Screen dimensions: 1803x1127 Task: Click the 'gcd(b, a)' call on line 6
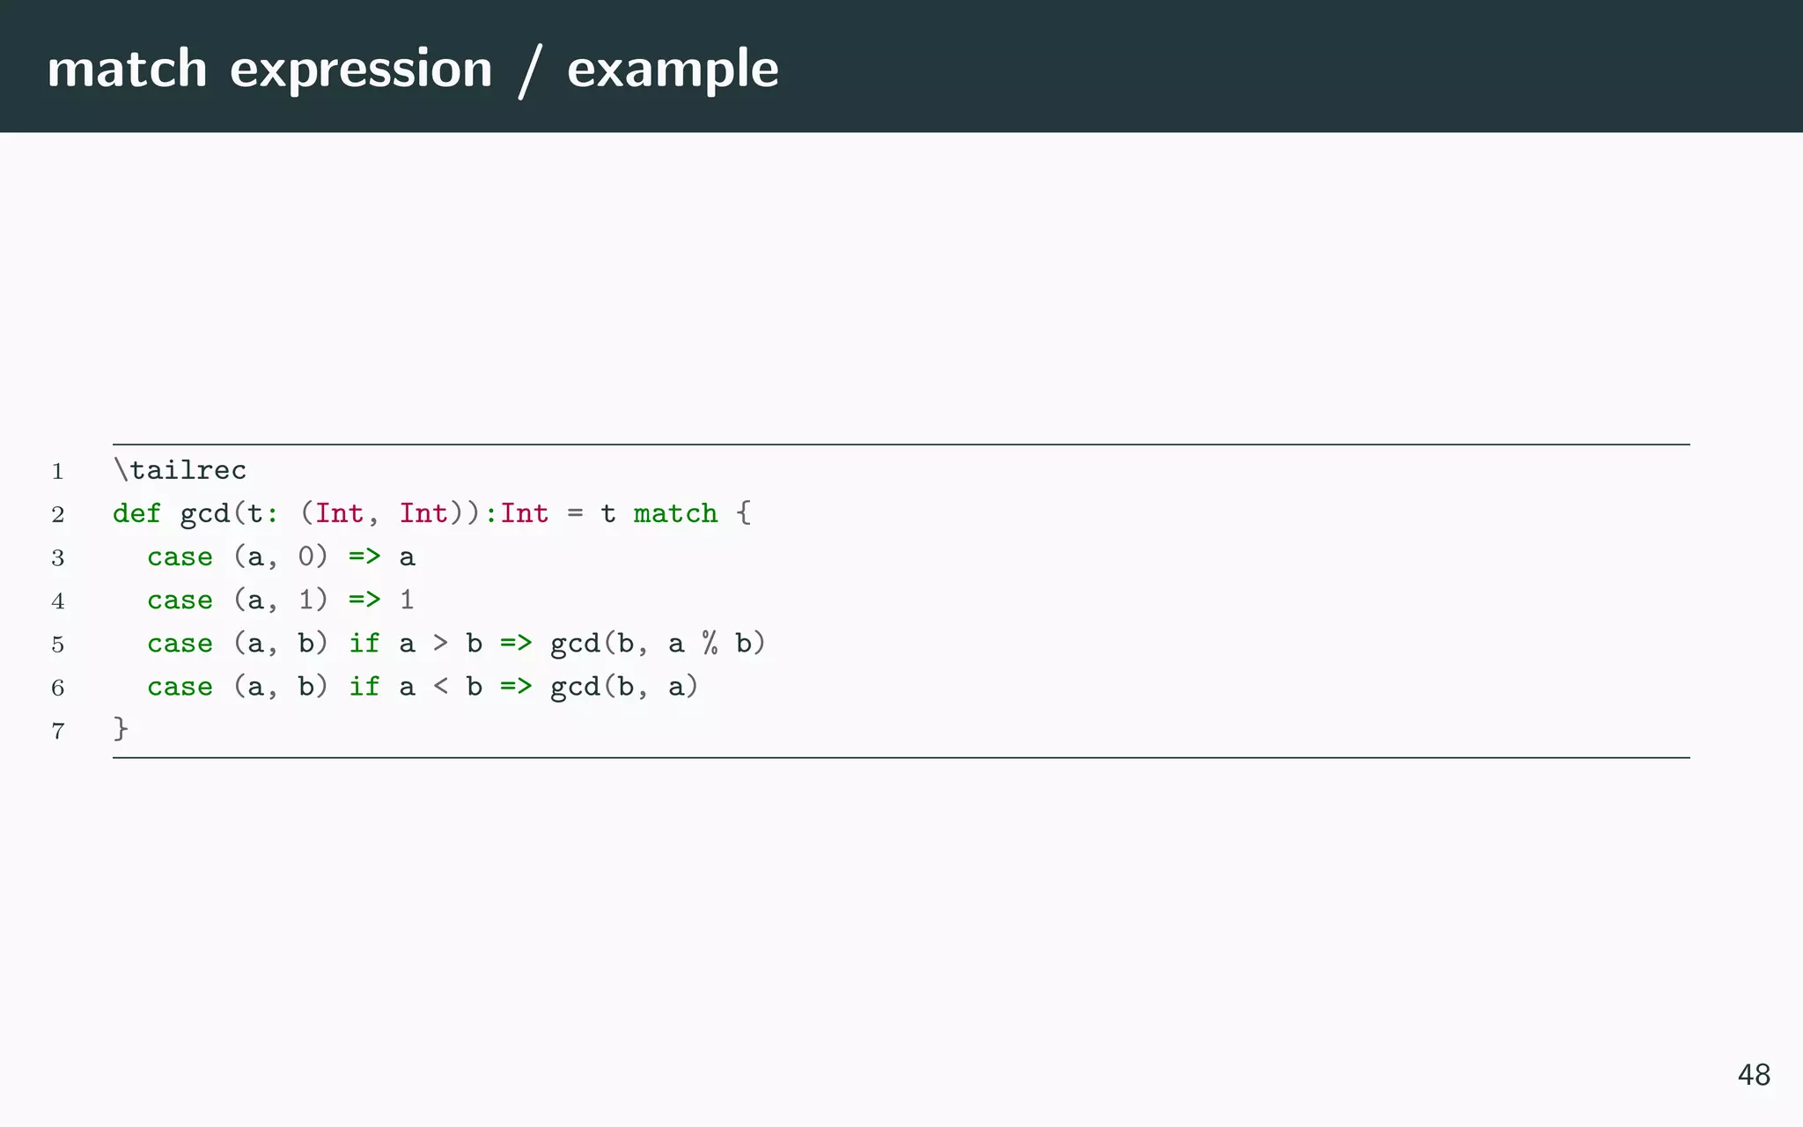click(624, 686)
